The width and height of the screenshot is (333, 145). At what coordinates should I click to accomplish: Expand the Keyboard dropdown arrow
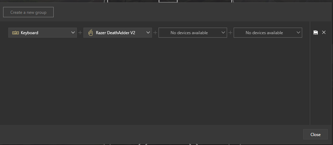73,33
